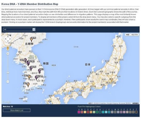
Task: Click the Show Match List button
Action: [17, 110]
